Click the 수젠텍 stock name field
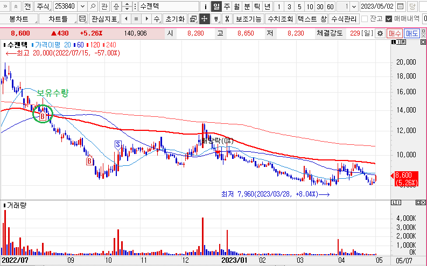This screenshot has height=266, width=427. click(169, 6)
